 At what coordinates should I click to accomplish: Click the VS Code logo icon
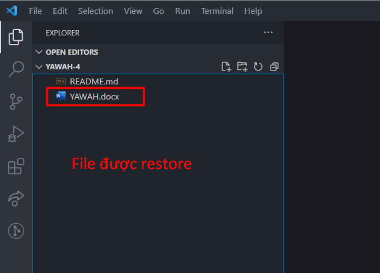(12, 11)
